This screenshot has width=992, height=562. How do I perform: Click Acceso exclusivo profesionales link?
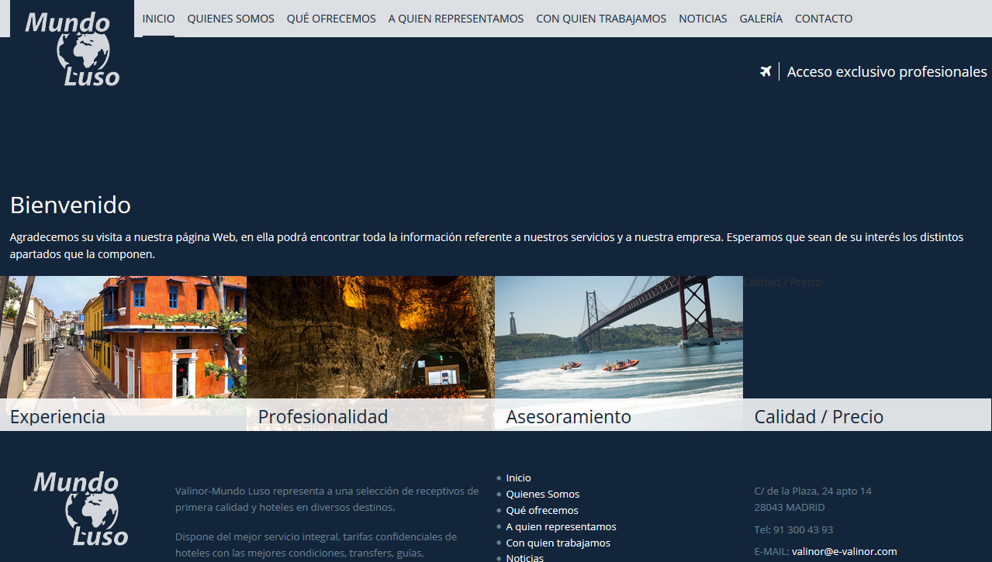point(887,72)
